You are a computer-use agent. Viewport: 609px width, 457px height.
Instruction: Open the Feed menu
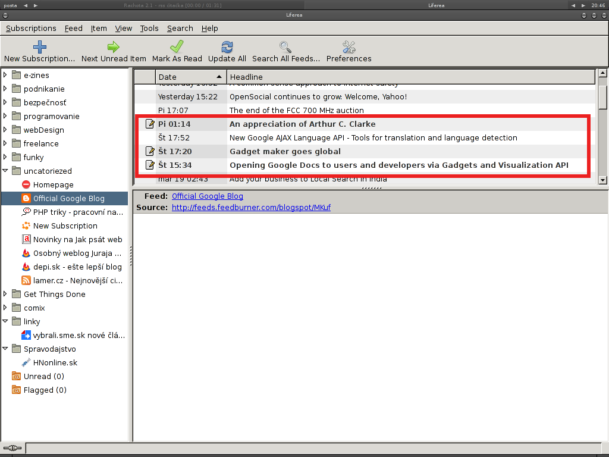coord(73,29)
